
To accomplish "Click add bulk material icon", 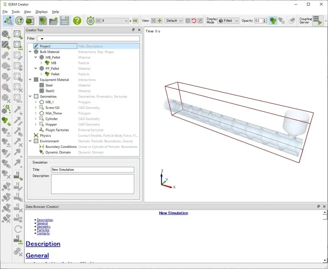I will 6,34.
